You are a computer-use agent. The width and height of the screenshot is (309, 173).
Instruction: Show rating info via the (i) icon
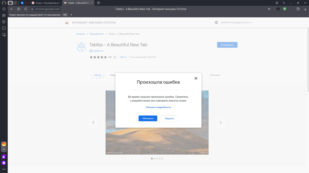(115, 57)
